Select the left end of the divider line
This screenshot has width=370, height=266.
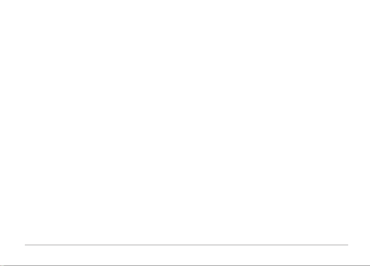[x=25, y=245]
